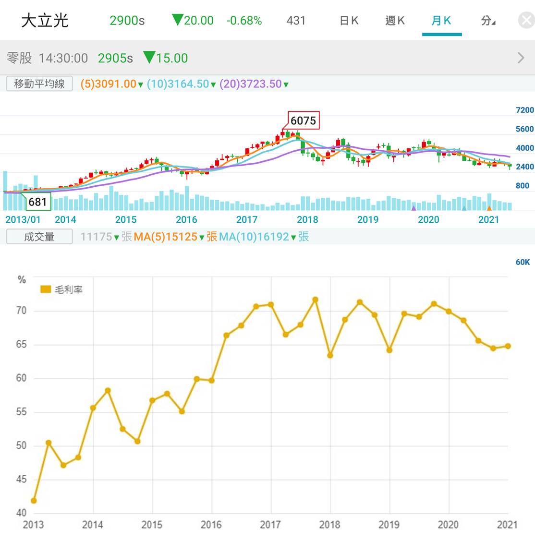Click the blue triangle marker on the volume bars

[464, 208]
